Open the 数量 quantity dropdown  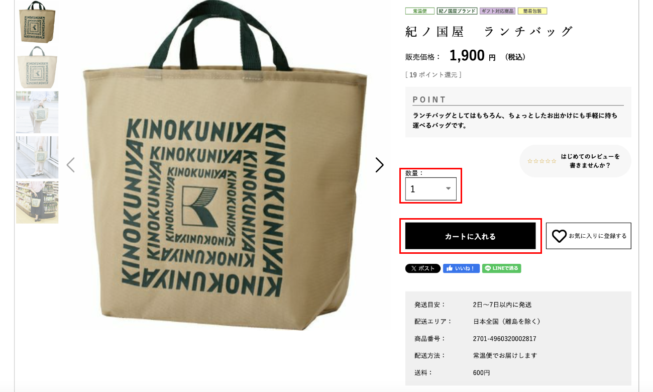[431, 189]
